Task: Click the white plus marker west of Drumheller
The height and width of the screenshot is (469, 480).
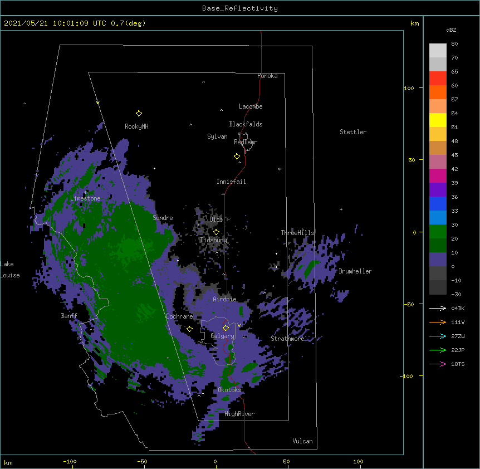Action: click(341, 209)
